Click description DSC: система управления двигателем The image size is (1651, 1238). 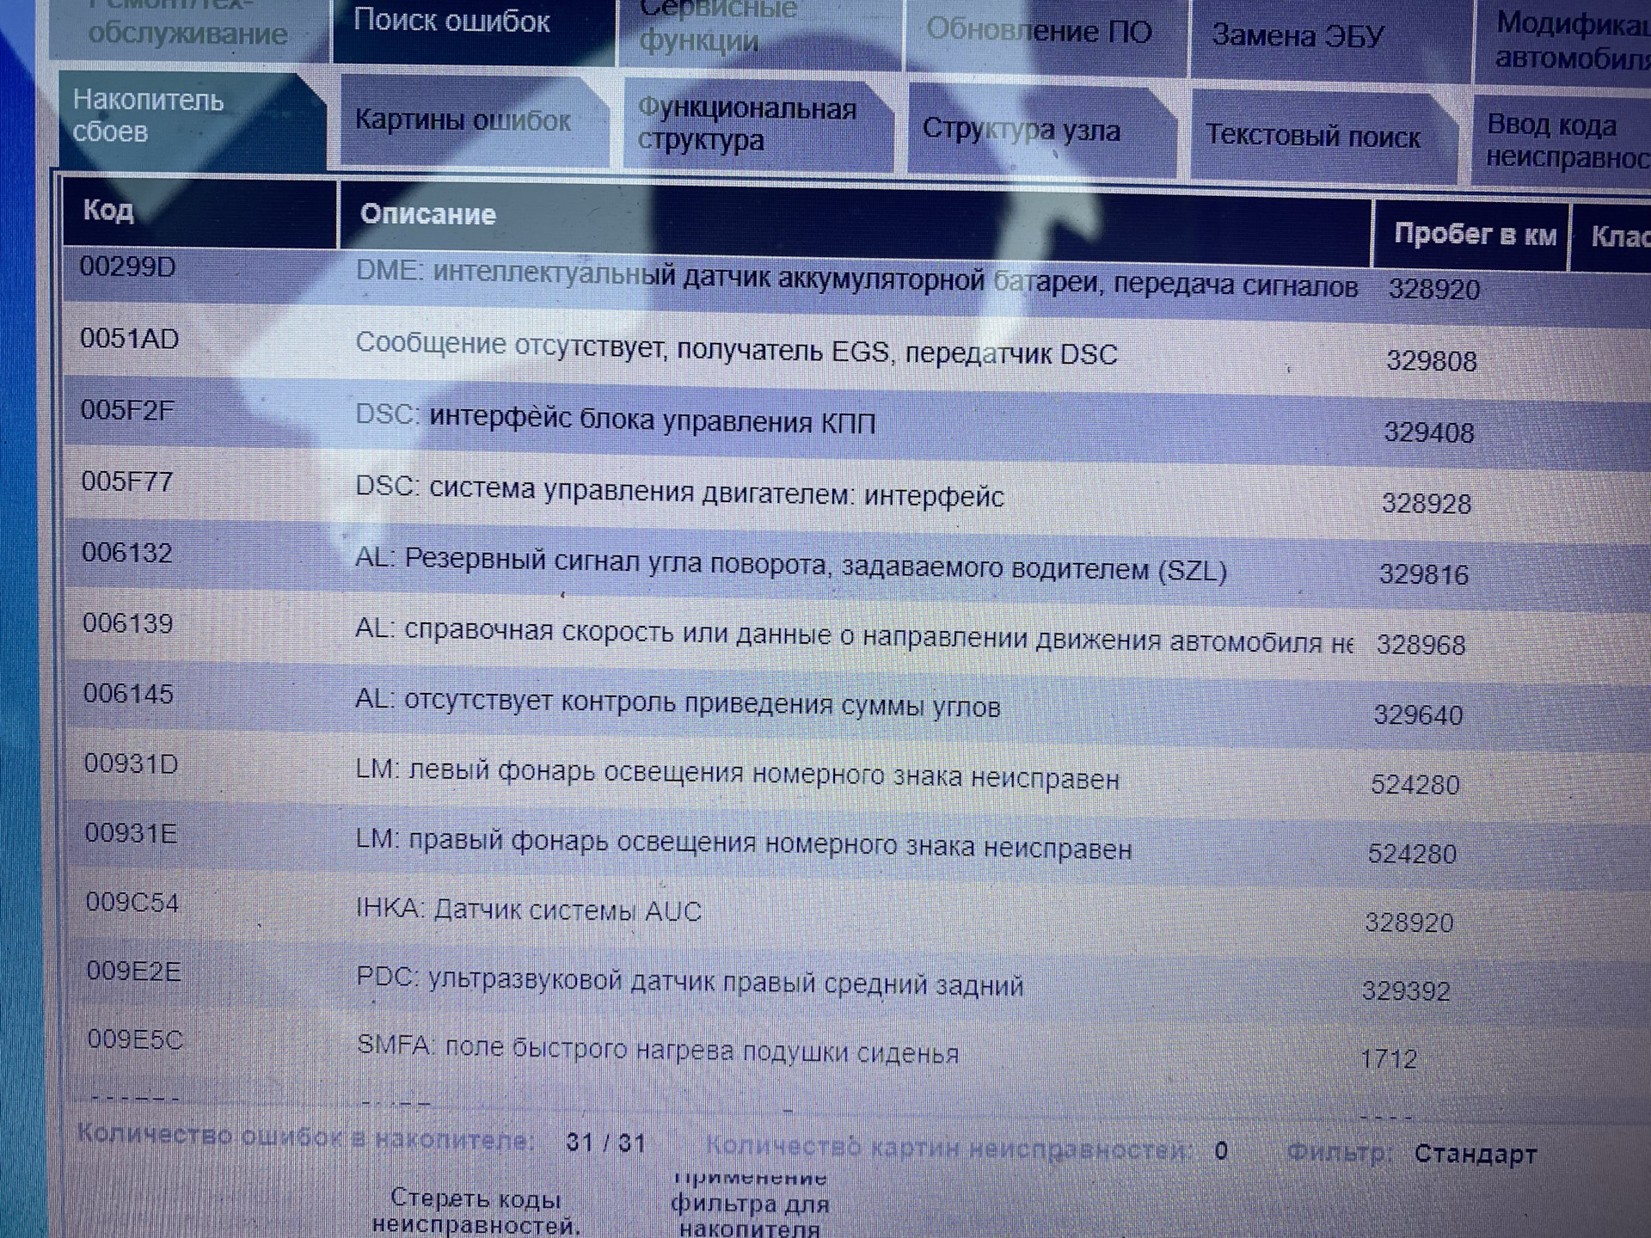[679, 492]
